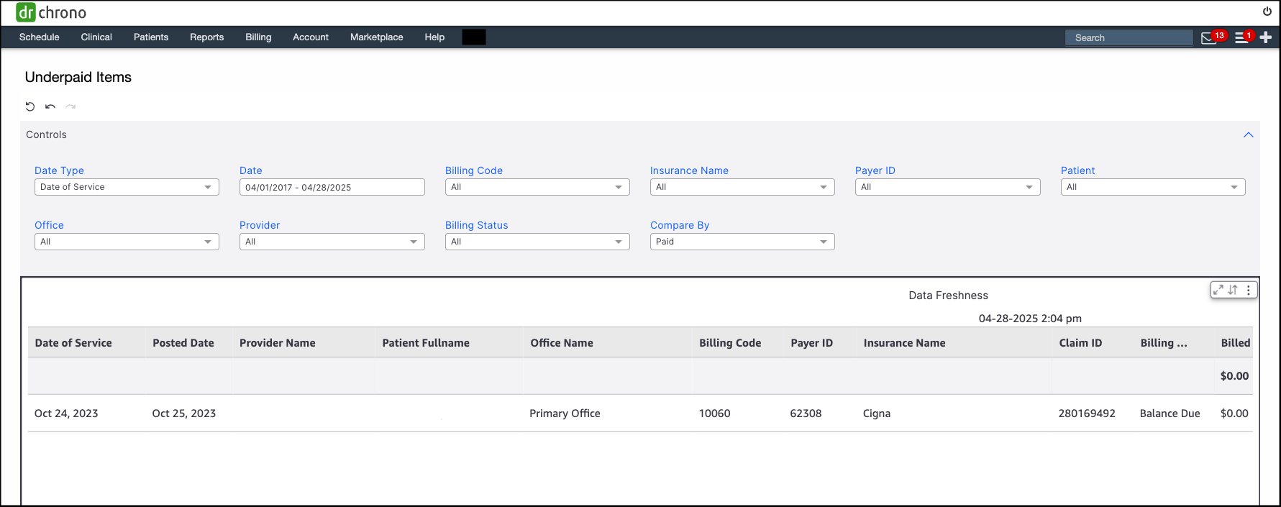
Task: Open the Office filter dropdown
Action: click(x=127, y=242)
